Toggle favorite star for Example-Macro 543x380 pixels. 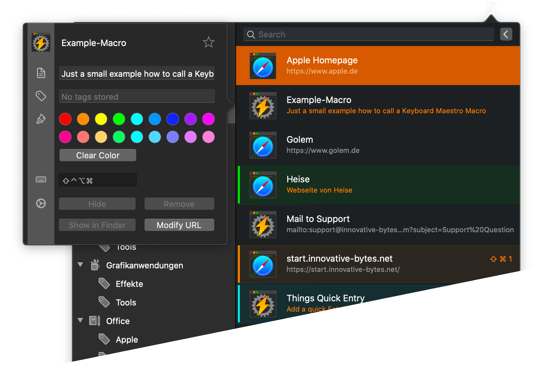[209, 42]
